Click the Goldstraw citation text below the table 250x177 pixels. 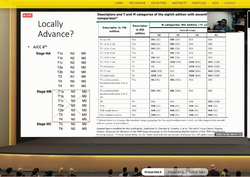pyautogui.click(x=161, y=132)
